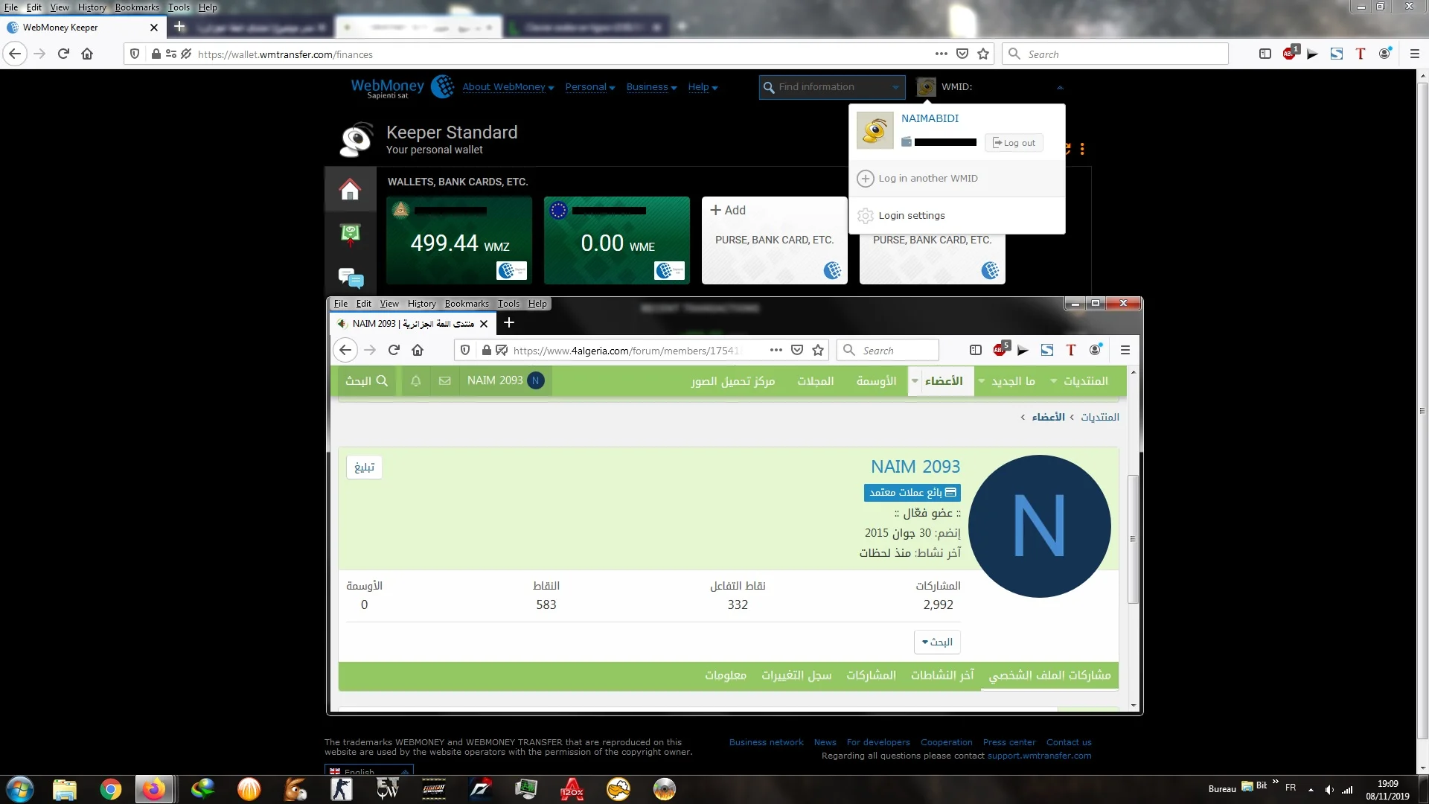This screenshot has width=1429, height=804.
Task: Click the home button in the forum browser toolbar
Action: coord(418,351)
